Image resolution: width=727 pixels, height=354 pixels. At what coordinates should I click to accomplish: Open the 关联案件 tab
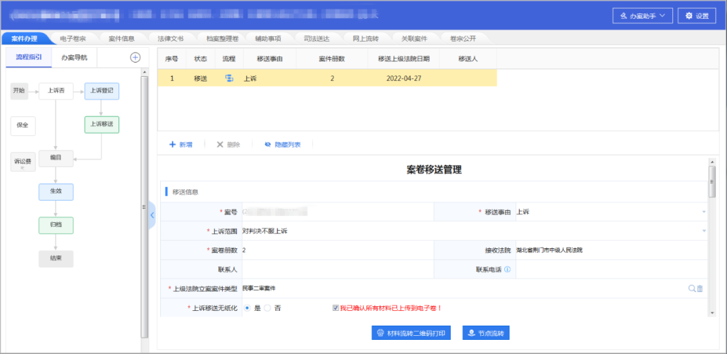[414, 38]
